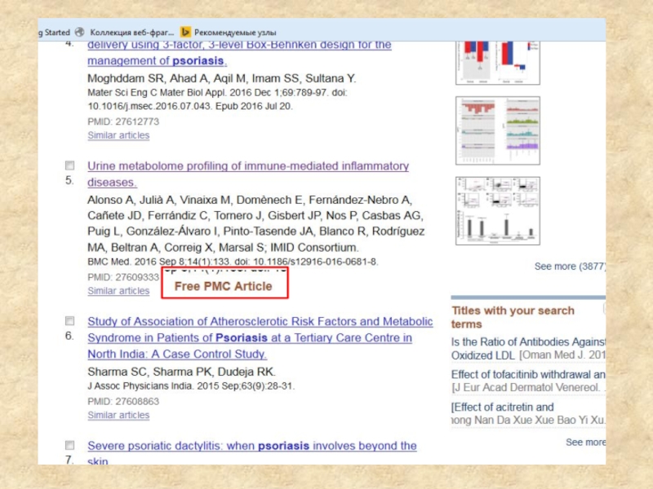Open Similar articles under PMID 27612773
This screenshot has height=489, width=653.
118,135
